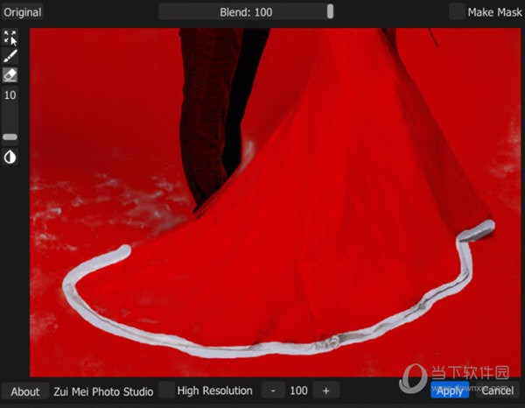Click the zoom value 100 field
The width and height of the screenshot is (525, 408).
click(298, 390)
